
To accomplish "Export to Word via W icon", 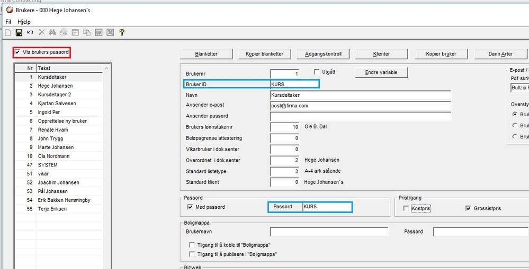I will [x=98, y=32].
